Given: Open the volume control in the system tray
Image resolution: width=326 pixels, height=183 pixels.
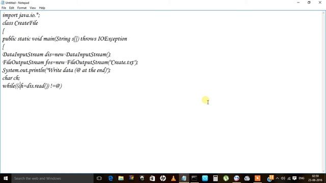Looking at the screenshot, I should (283, 178).
